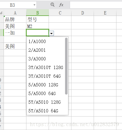Click cell A5 containing 美图

tap(15, 46)
